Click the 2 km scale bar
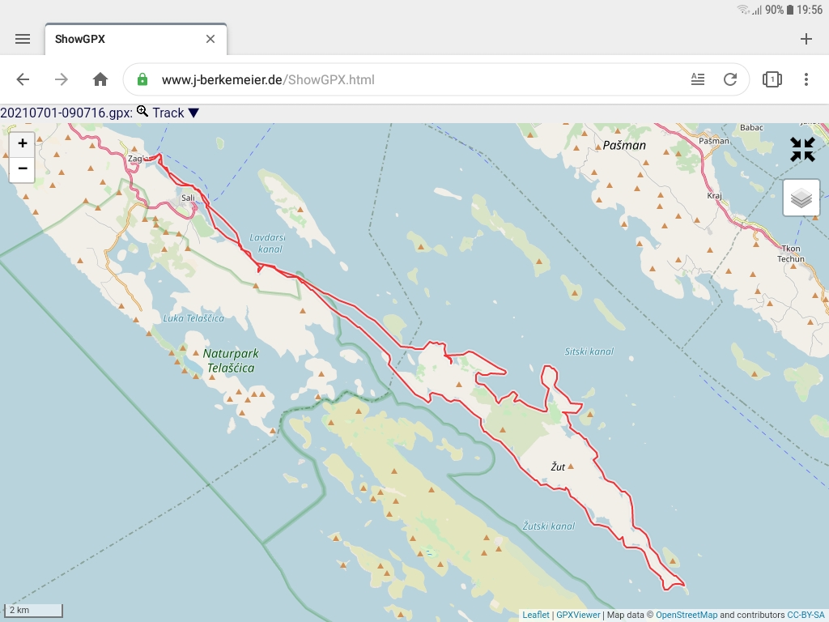 tap(34, 608)
